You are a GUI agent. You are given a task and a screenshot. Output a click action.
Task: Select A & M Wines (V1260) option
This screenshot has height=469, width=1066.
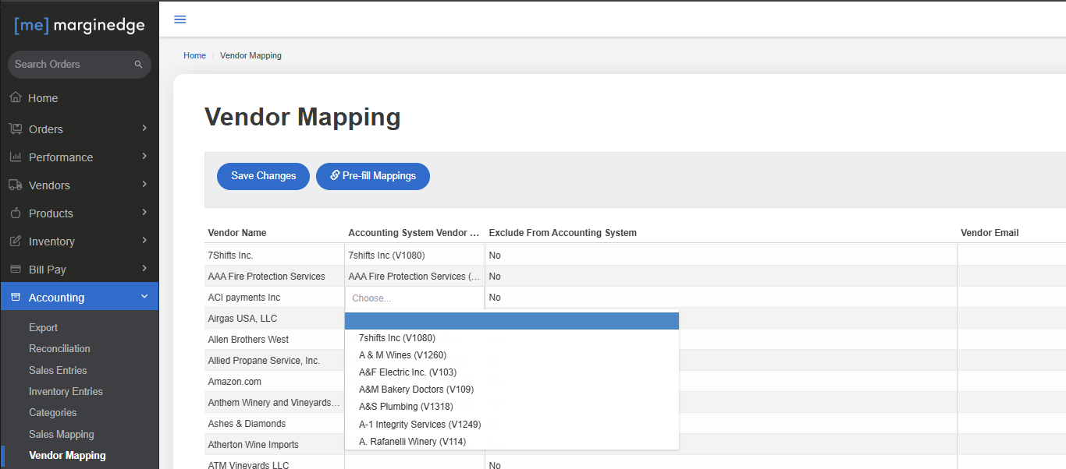512,355
